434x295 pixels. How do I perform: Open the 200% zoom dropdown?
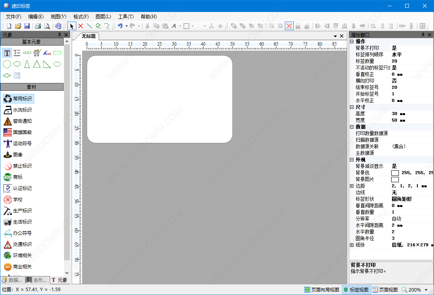426,290
